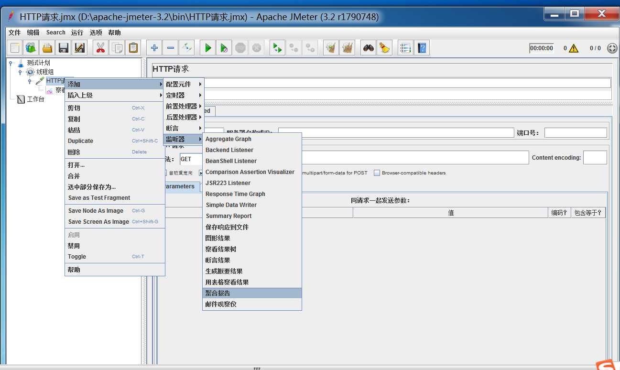Screen dimensions: 620x370
Task: Click the broom Reset Search icon
Action: [384, 48]
